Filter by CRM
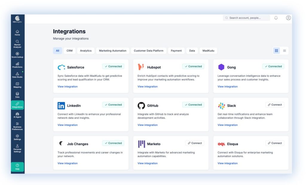The height and width of the screenshot is (185, 306). [x=69, y=51]
